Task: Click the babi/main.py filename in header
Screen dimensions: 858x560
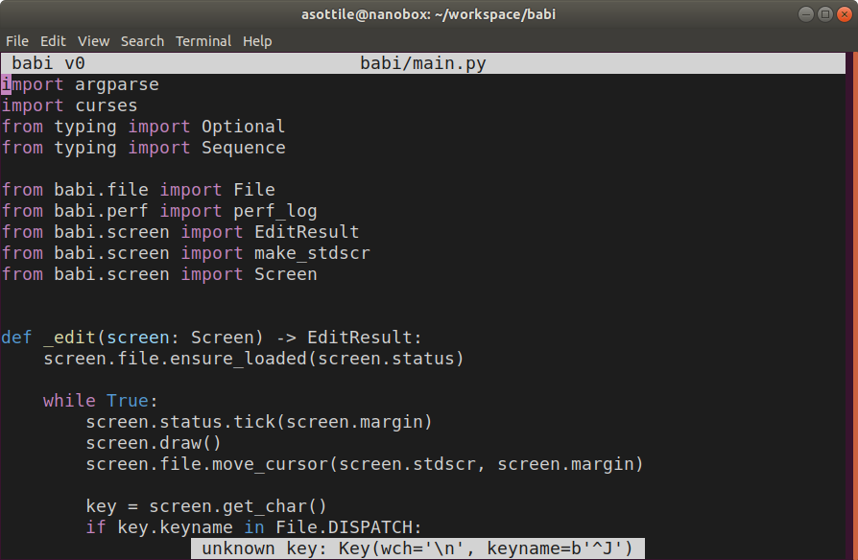Action: [423, 63]
